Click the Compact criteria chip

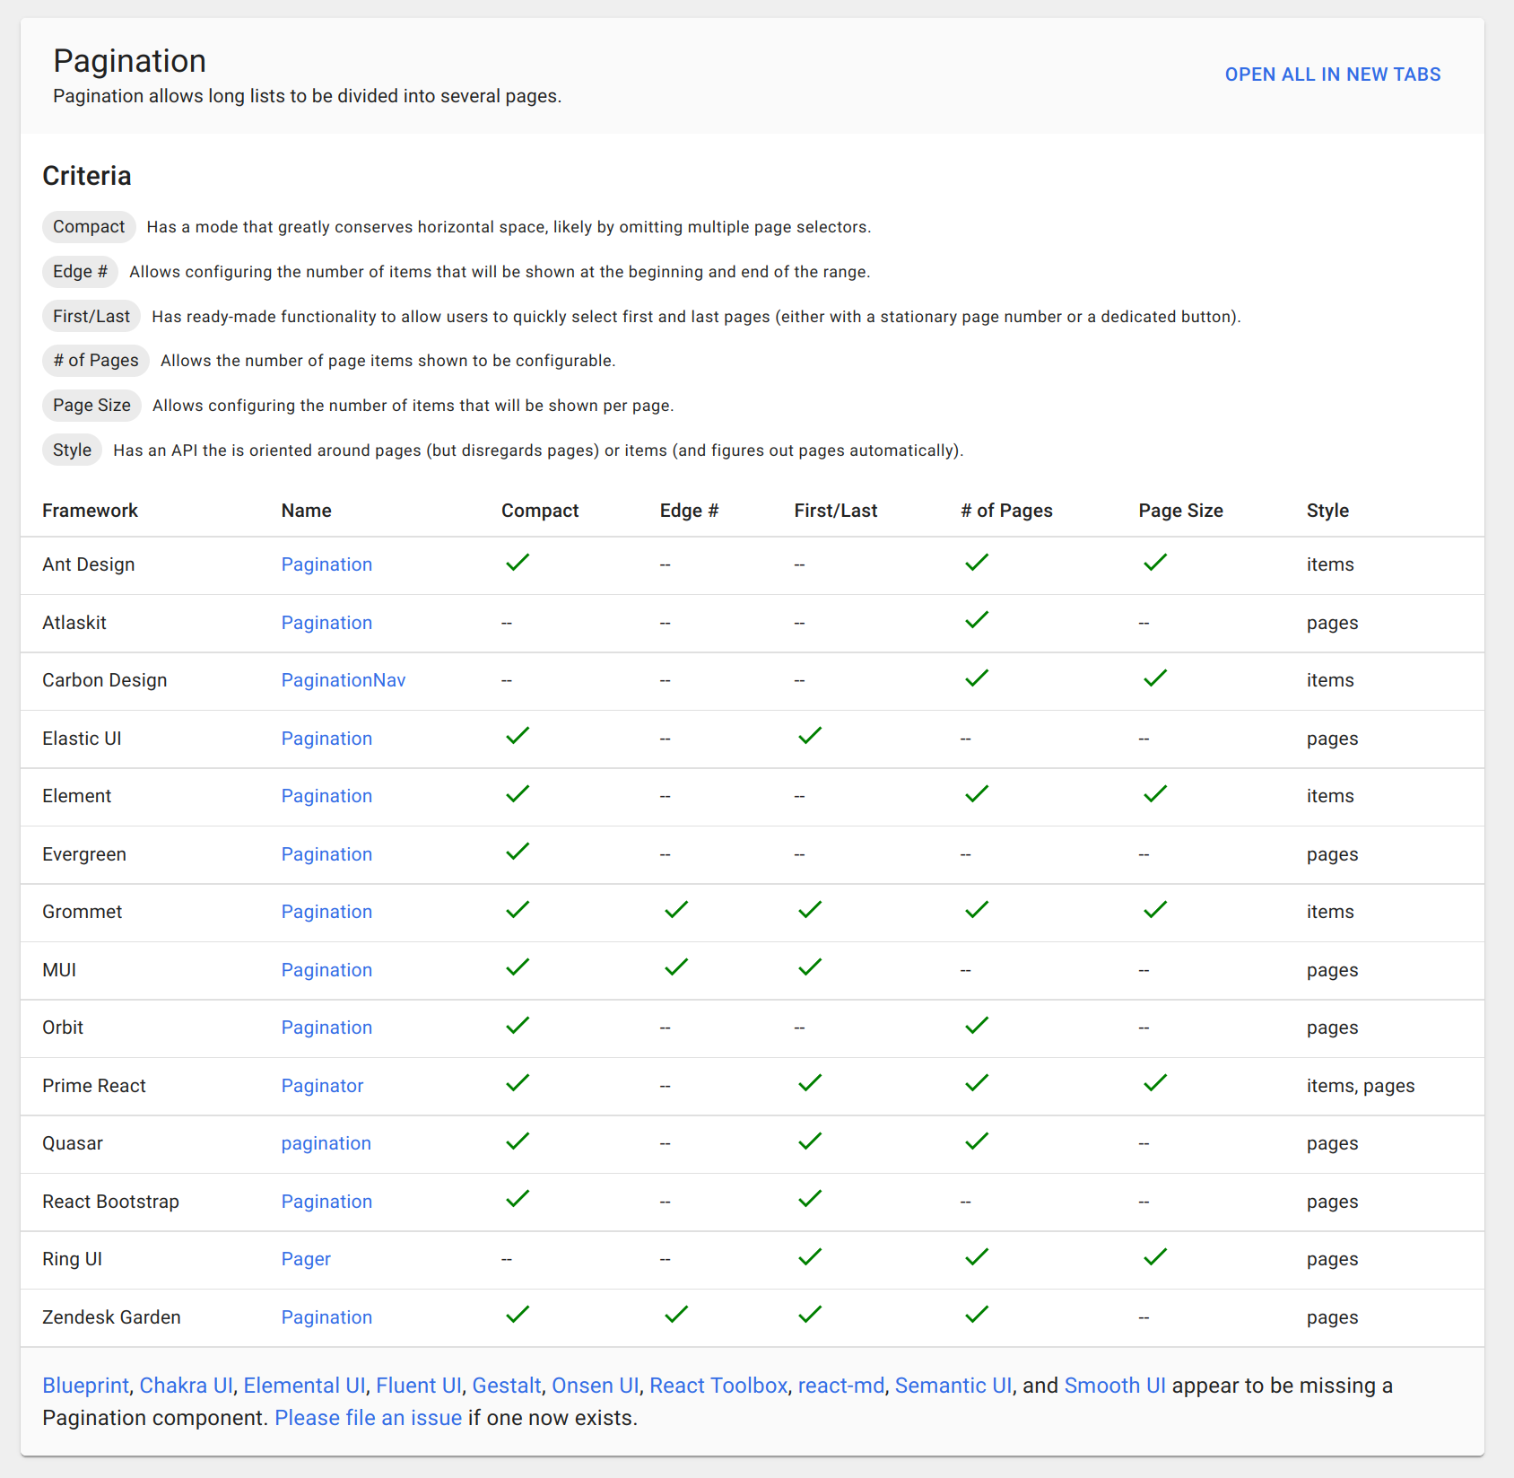(89, 226)
